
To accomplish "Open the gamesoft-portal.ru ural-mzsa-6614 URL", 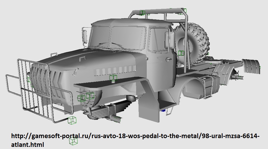I will coord(135,140).
